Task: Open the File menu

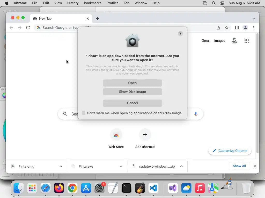Action: [x=35, y=3]
